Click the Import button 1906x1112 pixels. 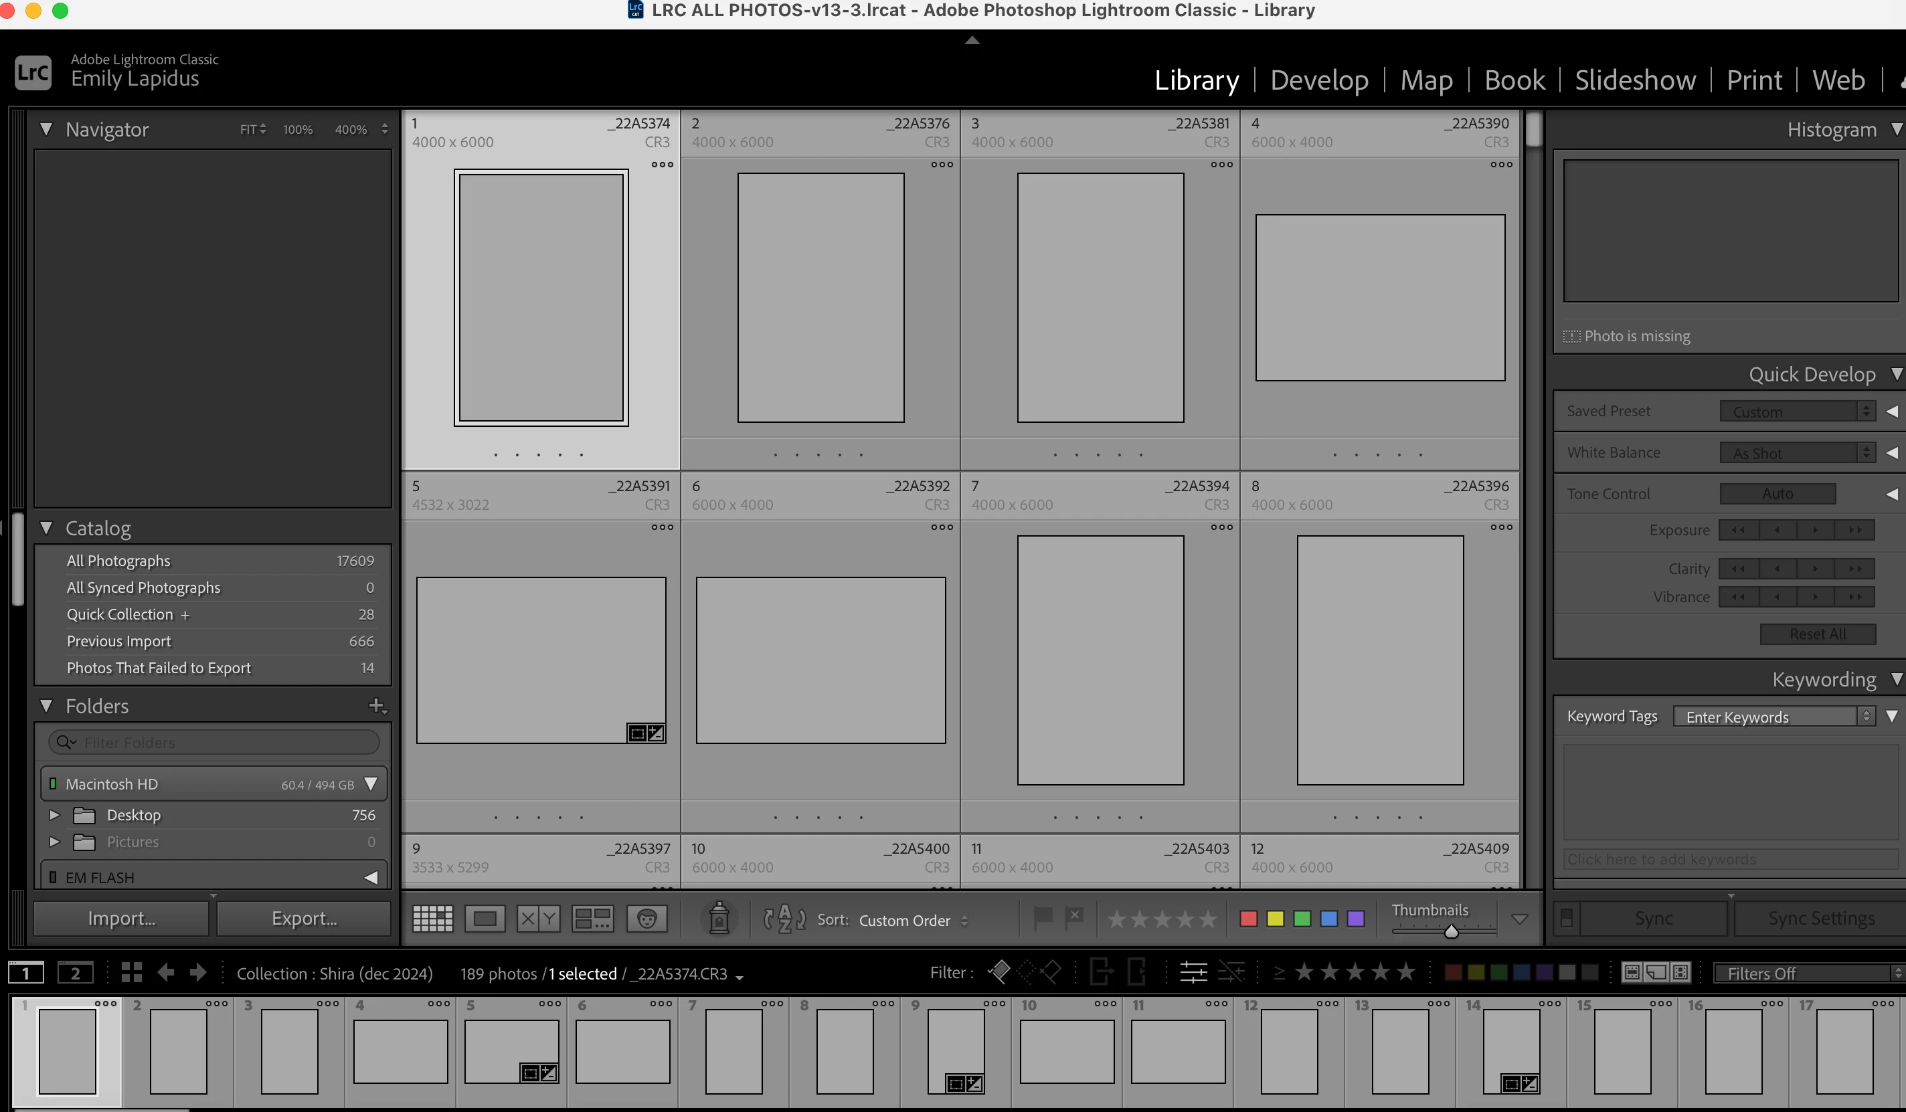point(121,918)
